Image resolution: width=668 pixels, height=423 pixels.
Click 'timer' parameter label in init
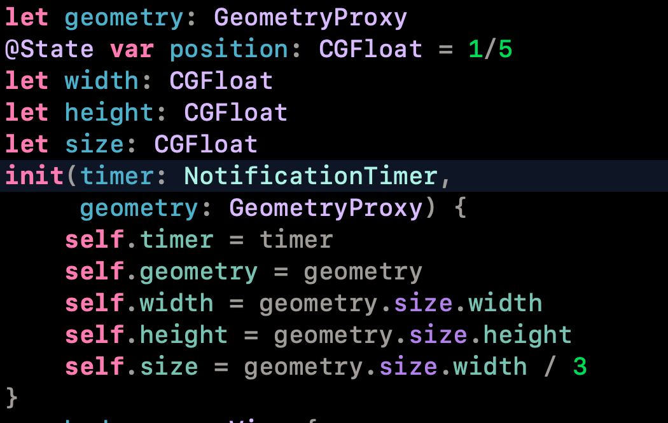116,176
